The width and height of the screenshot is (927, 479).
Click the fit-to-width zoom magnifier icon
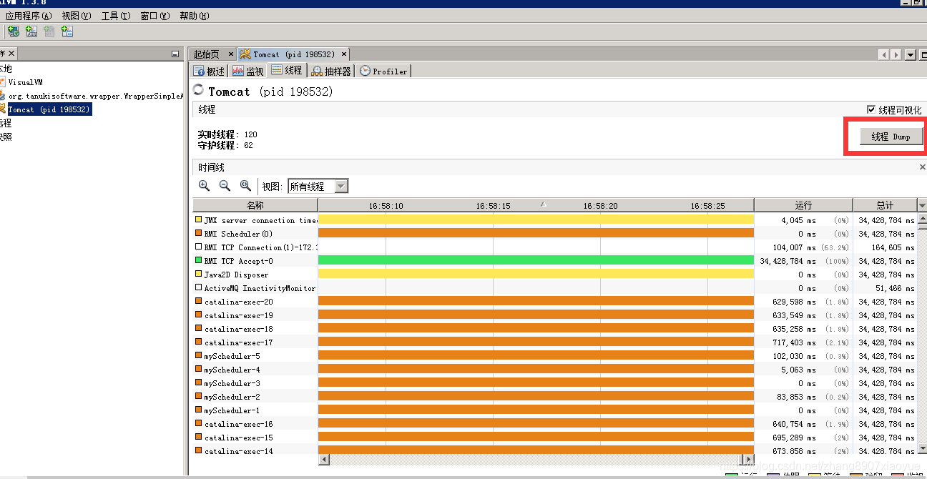[x=245, y=186]
